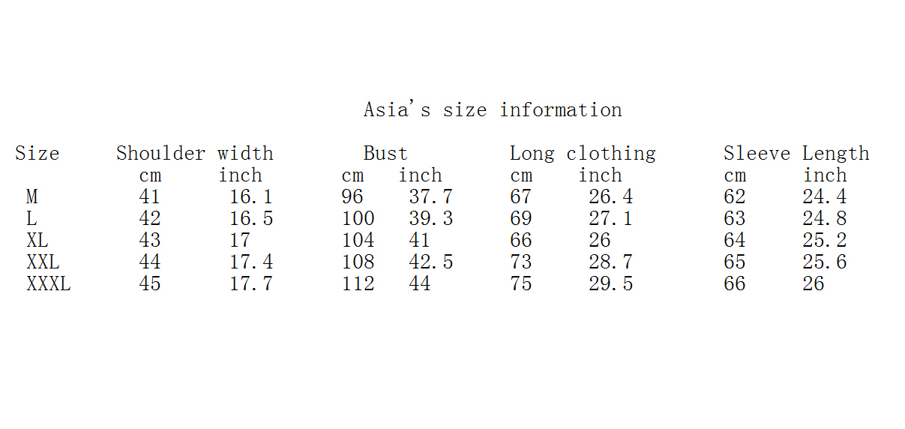Click the 16.1 shoulder inch value
The height and width of the screenshot is (429, 905).
click(250, 197)
